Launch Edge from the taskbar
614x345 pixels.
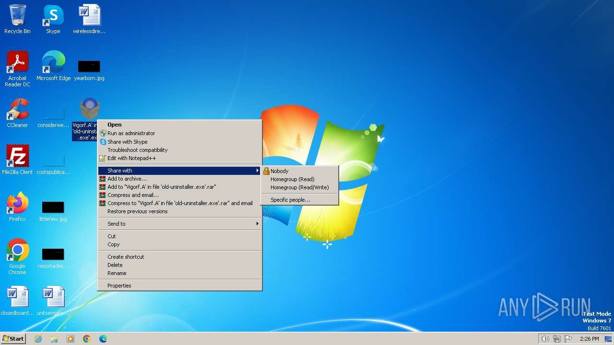(103, 339)
